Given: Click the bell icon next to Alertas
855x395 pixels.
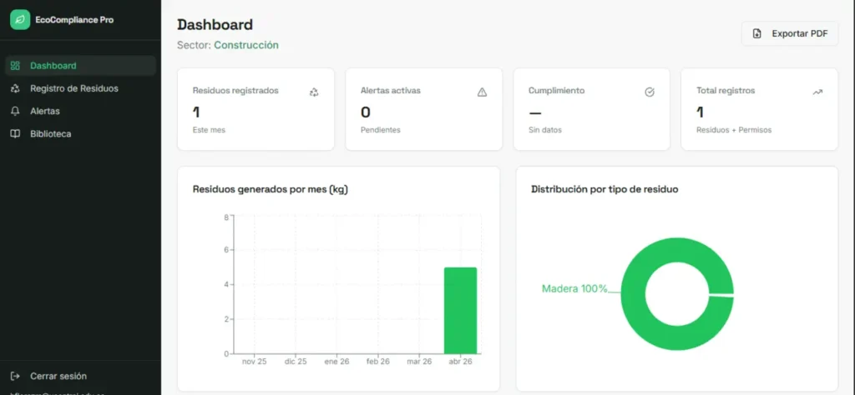Looking at the screenshot, I should pos(15,111).
